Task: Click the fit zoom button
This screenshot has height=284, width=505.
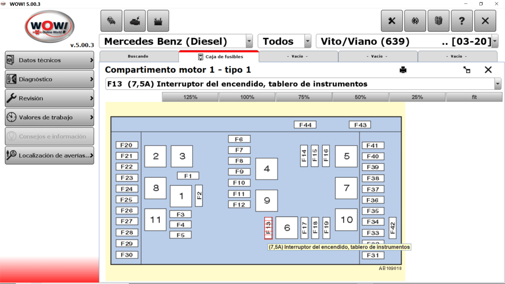Action: click(x=474, y=97)
